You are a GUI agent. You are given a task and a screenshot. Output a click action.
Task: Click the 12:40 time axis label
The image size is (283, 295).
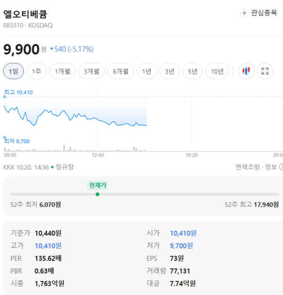(98, 155)
